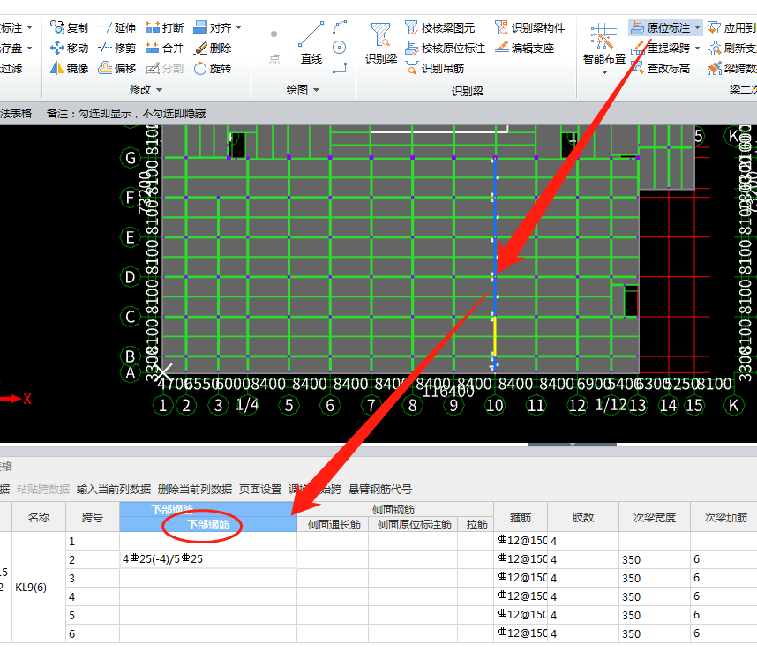Click the panel splitter handle above table
The width and height of the screenshot is (757, 652).
click(x=572, y=444)
